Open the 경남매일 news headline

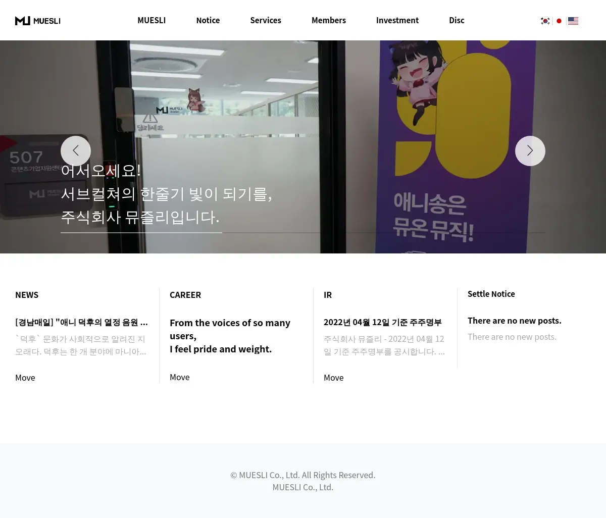click(82, 322)
